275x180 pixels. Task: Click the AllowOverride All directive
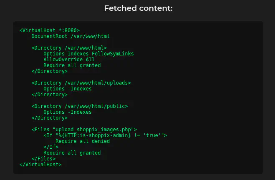[69, 60]
